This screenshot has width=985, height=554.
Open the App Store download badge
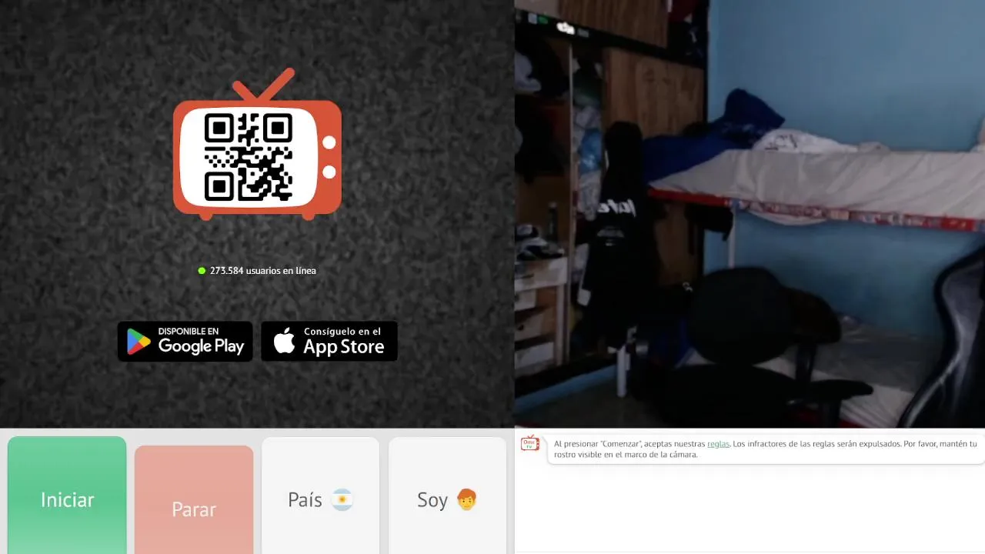329,341
